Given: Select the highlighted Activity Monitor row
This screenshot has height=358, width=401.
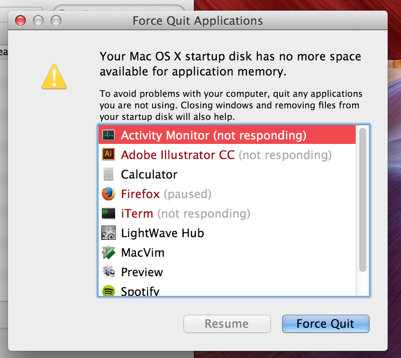Looking at the screenshot, I should (x=227, y=135).
